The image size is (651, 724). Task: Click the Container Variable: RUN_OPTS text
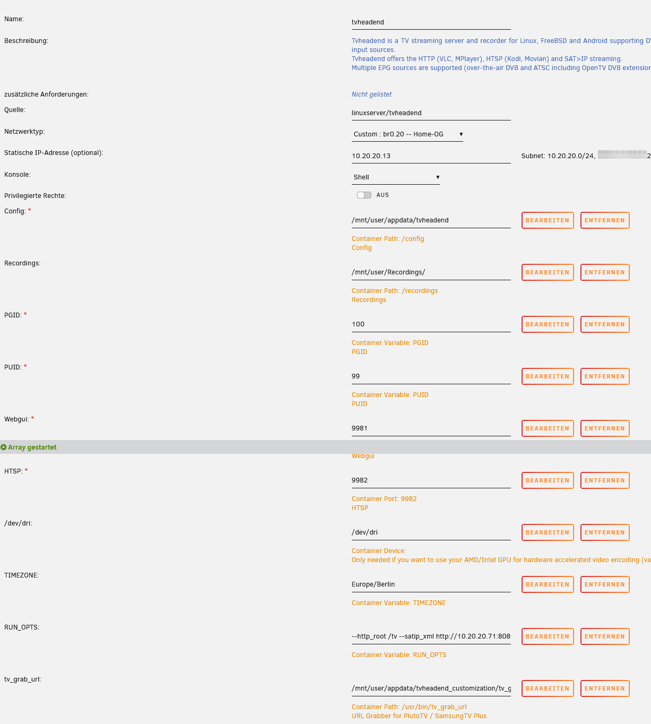399,655
